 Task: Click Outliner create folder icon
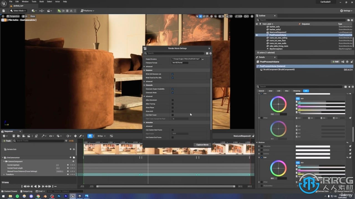pos(349,20)
